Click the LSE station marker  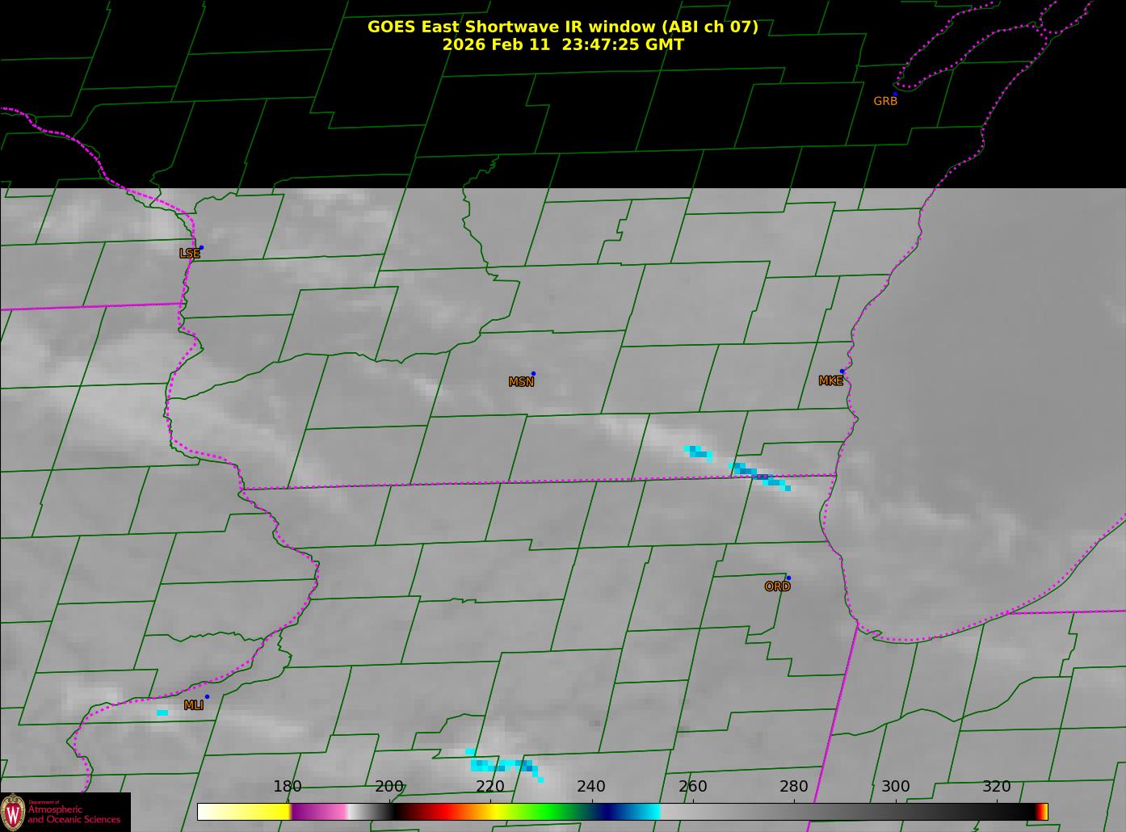[x=201, y=248]
